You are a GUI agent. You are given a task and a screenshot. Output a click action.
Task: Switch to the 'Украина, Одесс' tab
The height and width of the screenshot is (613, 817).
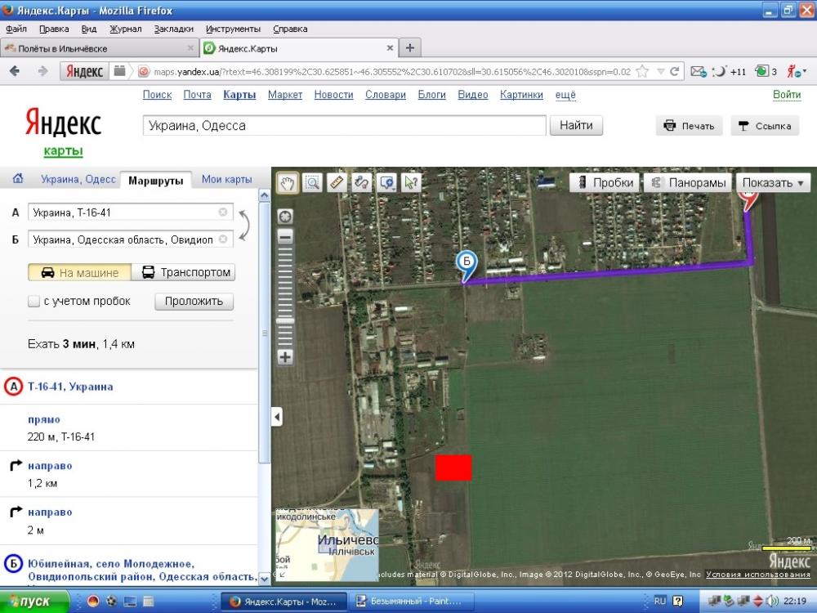click(78, 179)
